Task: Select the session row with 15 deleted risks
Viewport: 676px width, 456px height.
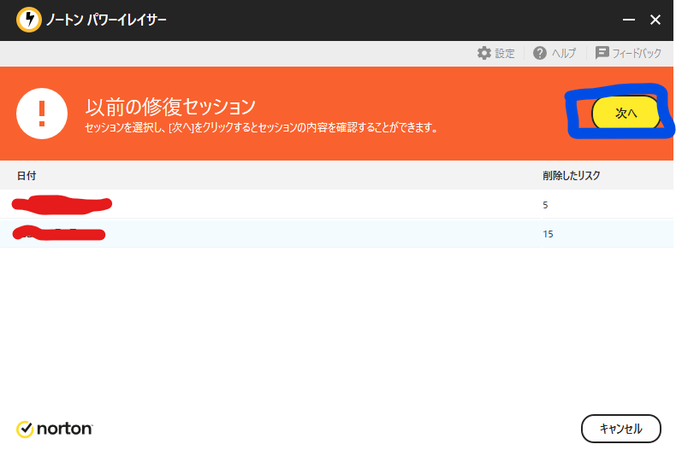Action: [x=336, y=234]
